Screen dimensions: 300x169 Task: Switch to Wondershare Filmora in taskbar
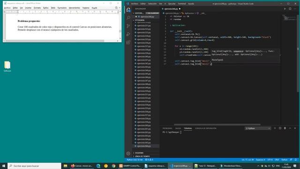point(231,166)
